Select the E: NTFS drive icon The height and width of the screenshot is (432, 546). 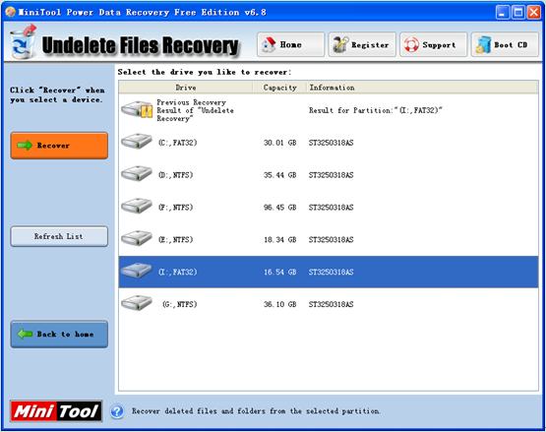(x=137, y=238)
